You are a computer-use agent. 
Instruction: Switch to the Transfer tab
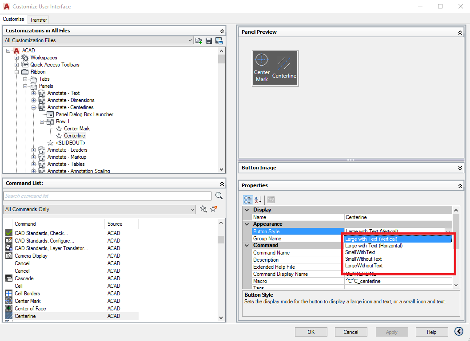tap(38, 20)
